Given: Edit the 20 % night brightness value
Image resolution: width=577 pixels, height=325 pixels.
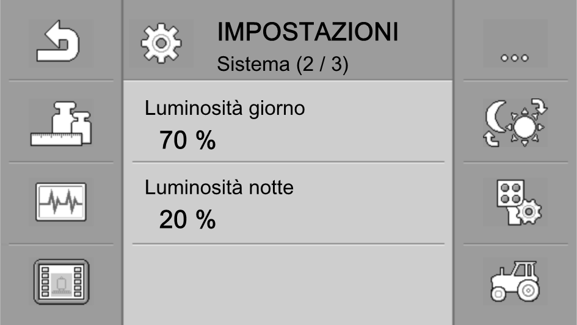Looking at the screenshot, I should click(187, 219).
